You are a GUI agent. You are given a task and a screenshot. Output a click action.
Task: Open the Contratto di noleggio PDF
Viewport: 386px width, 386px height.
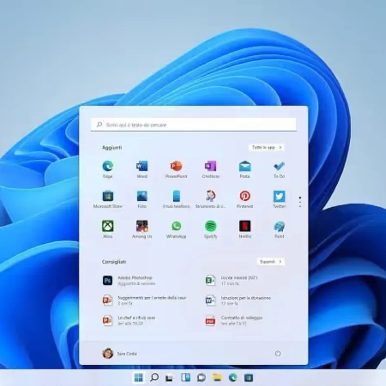[234, 320]
